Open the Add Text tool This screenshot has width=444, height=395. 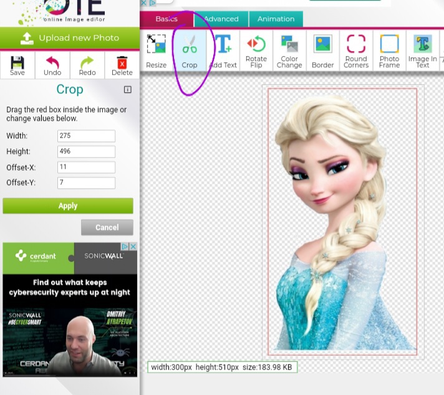coord(223,50)
